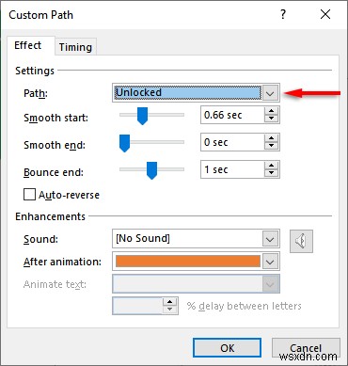Decrease Bounce end time with down arrow
Viewport: 348px width, 366px height.
pyautogui.click(x=271, y=173)
